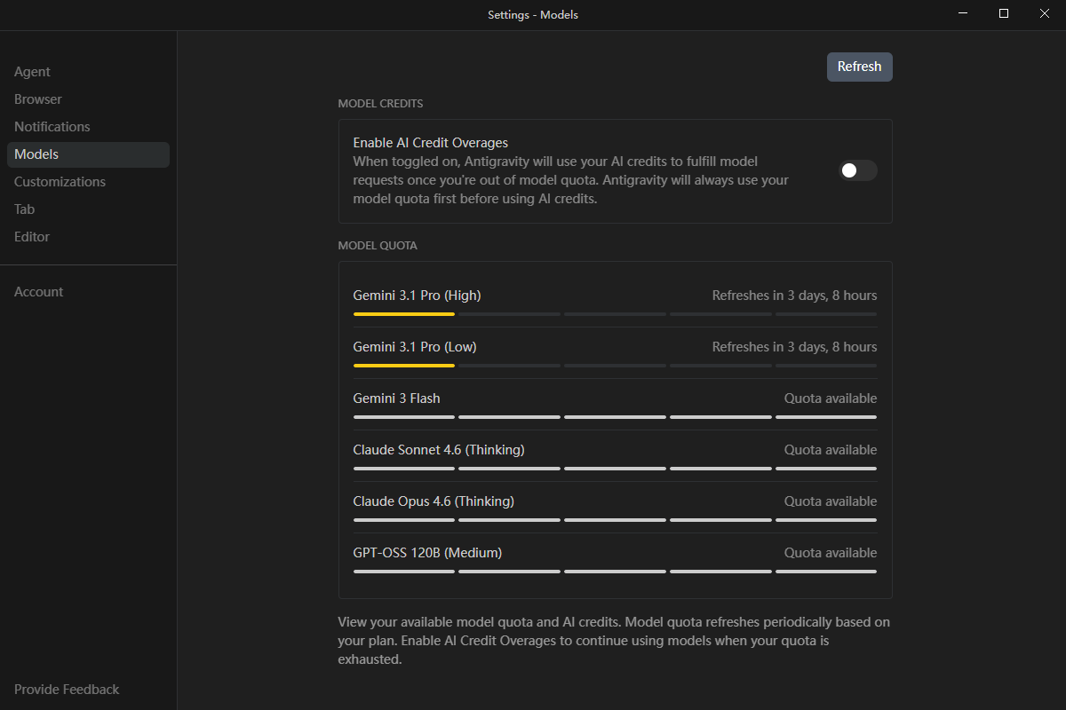The height and width of the screenshot is (710, 1066).
Task: Open the Browser settings section
Action: (88, 99)
